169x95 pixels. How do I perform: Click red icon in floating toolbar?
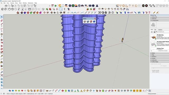(x=91, y=22)
